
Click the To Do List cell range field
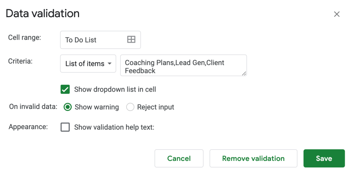click(x=93, y=40)
